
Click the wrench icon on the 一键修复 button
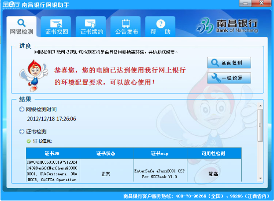click(216, 78)
